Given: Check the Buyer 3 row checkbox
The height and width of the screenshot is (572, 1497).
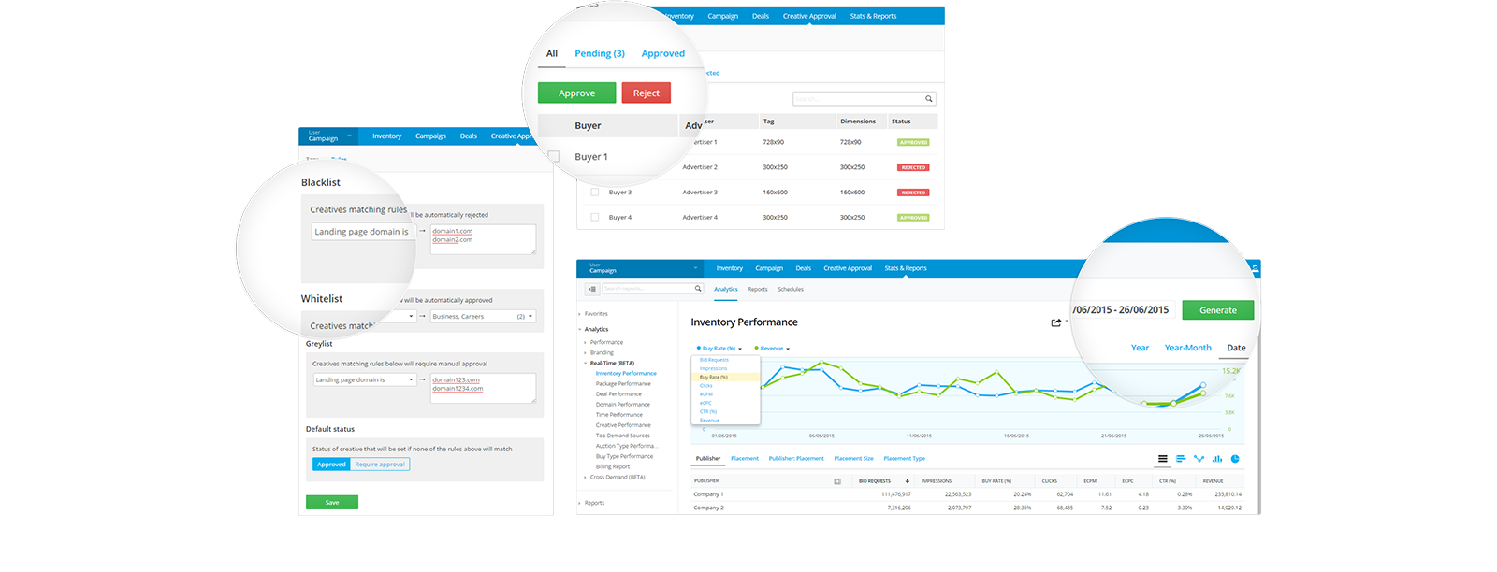Looking at the screenshot, I should coord(594,192).
